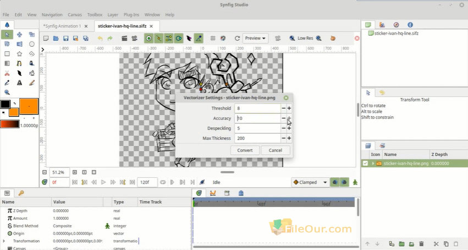Select the Star tool

tap(19, 54)
